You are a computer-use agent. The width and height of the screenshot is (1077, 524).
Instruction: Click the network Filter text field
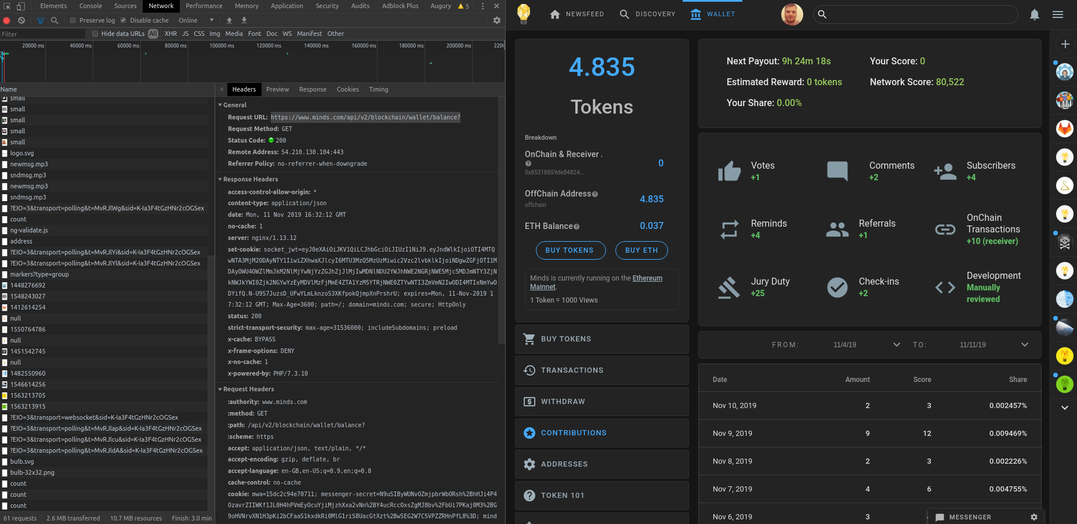coord(42,34)
